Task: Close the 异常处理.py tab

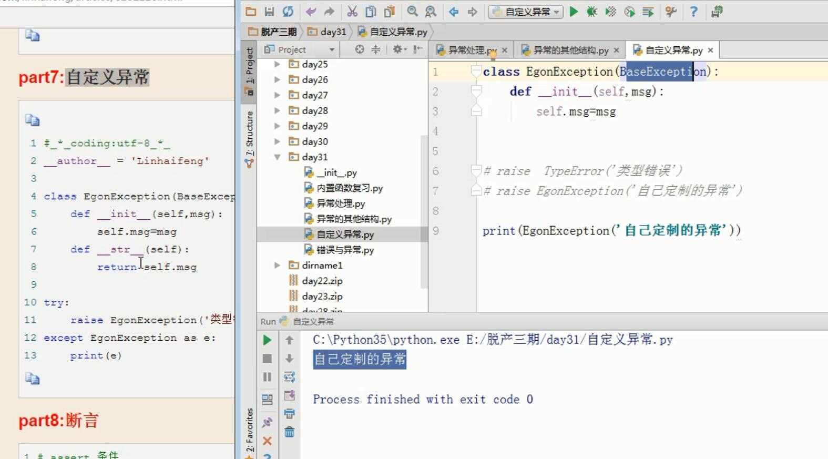Action: click(x=505, y=50)
